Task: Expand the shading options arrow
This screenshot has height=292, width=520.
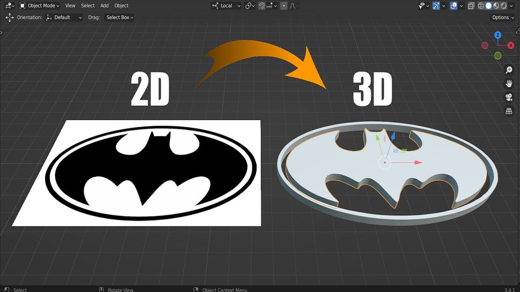Action: [x=511, y=6]
